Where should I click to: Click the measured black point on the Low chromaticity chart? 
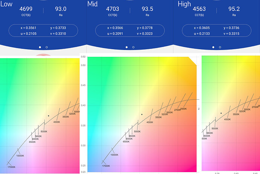[x=48, y=116]
